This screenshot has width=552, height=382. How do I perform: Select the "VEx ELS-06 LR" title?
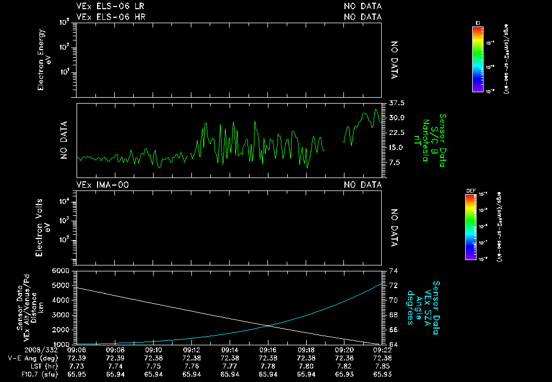click(x=110, y=6)
